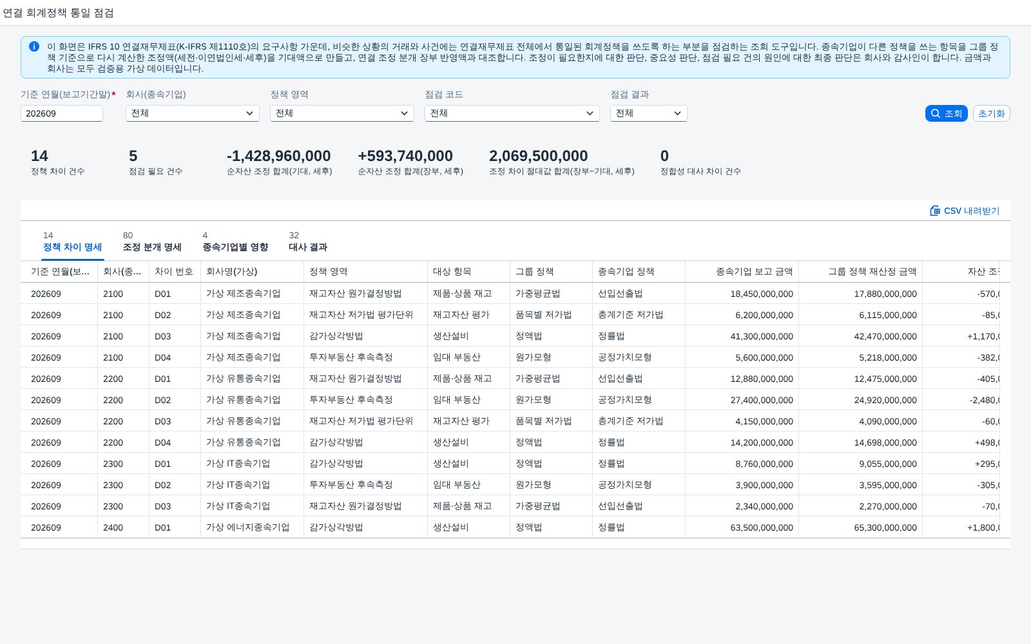
Task: Click the CSV download icon
Action: click(x=935, y=211)
